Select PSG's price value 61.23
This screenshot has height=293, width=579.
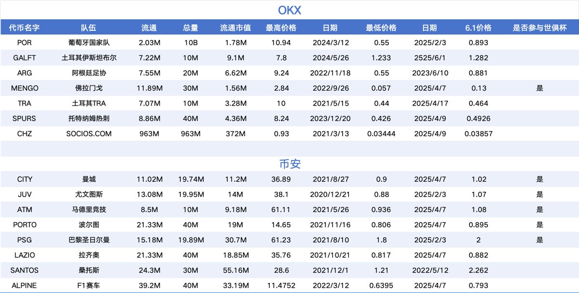click(280, 240)
